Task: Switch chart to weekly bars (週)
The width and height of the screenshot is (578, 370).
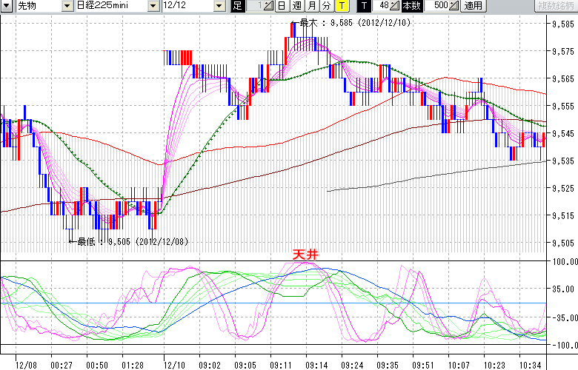Action: point(298,6)
